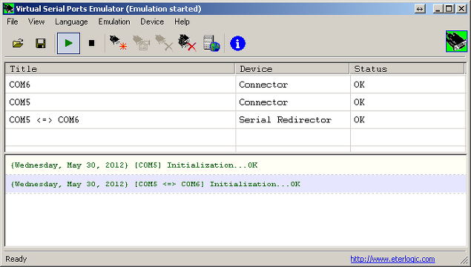
Task: Close the Virtual Serial Ports Emulator window
Action: (461, 9)
